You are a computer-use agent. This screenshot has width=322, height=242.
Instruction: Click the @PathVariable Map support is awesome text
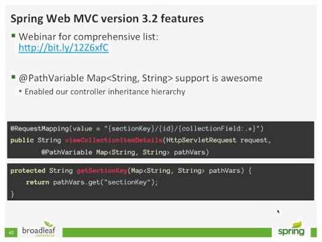coord(141,78)
